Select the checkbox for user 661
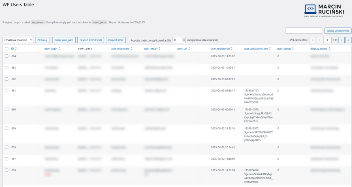 coord(6,90)
